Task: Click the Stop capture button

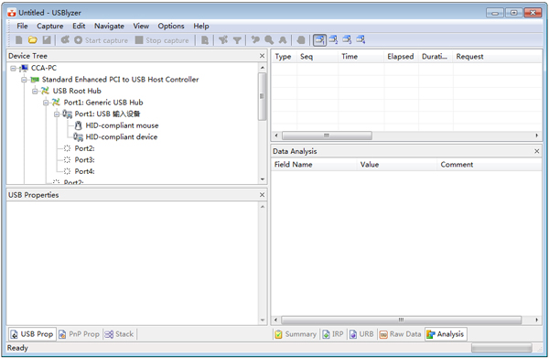Action: 162,40
